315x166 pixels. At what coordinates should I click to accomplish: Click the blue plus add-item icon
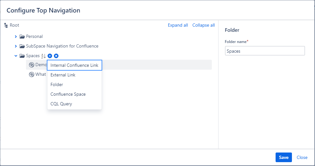tap(50, 56)
